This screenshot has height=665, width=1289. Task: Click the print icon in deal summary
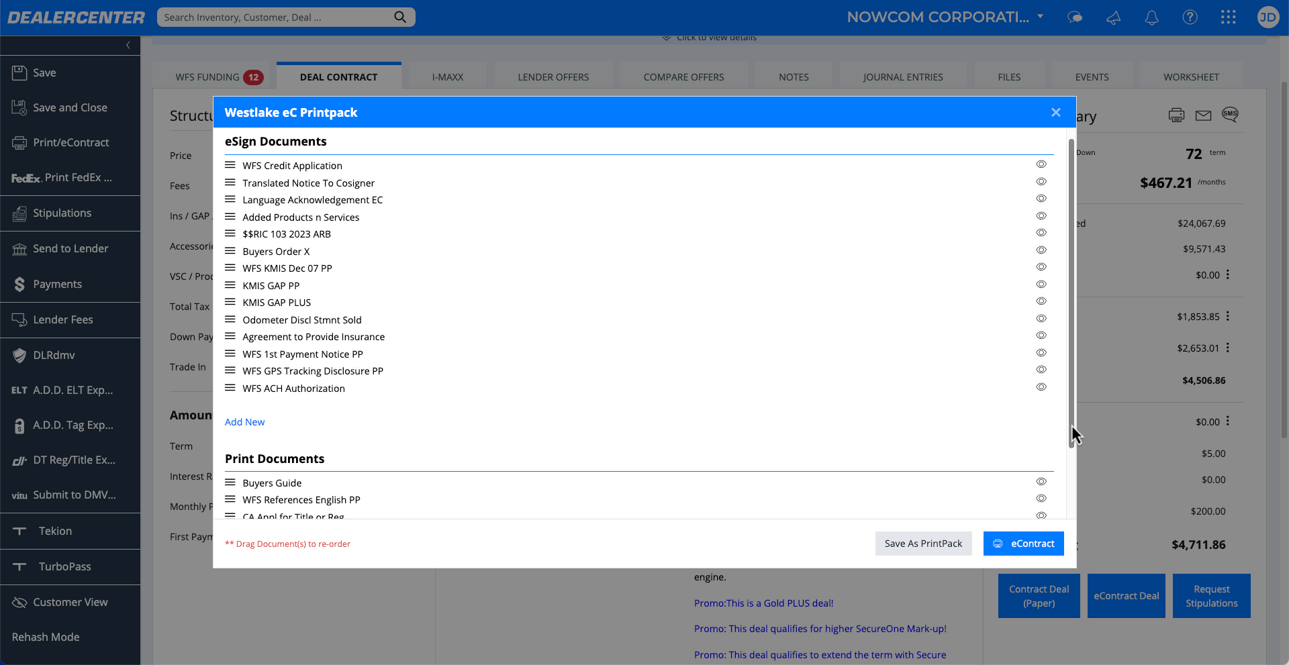coord(1176,115)
